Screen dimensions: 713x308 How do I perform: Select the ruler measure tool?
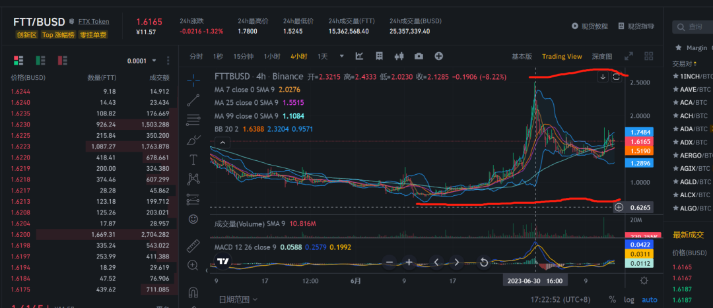193,245
